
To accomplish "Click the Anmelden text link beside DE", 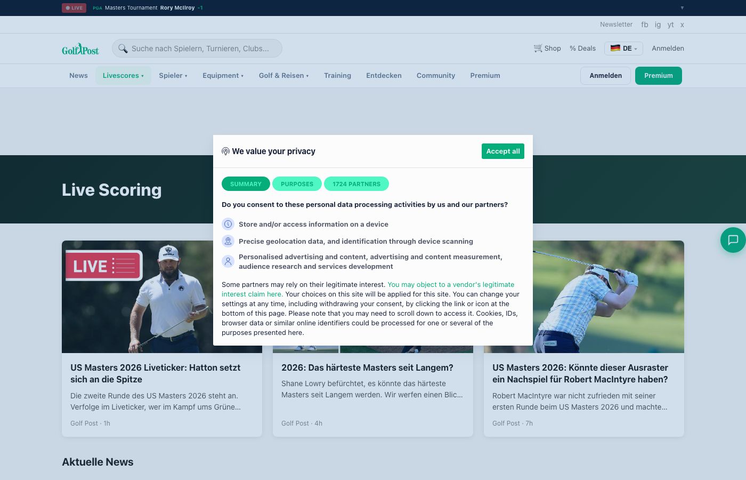I will pos(668,49).
